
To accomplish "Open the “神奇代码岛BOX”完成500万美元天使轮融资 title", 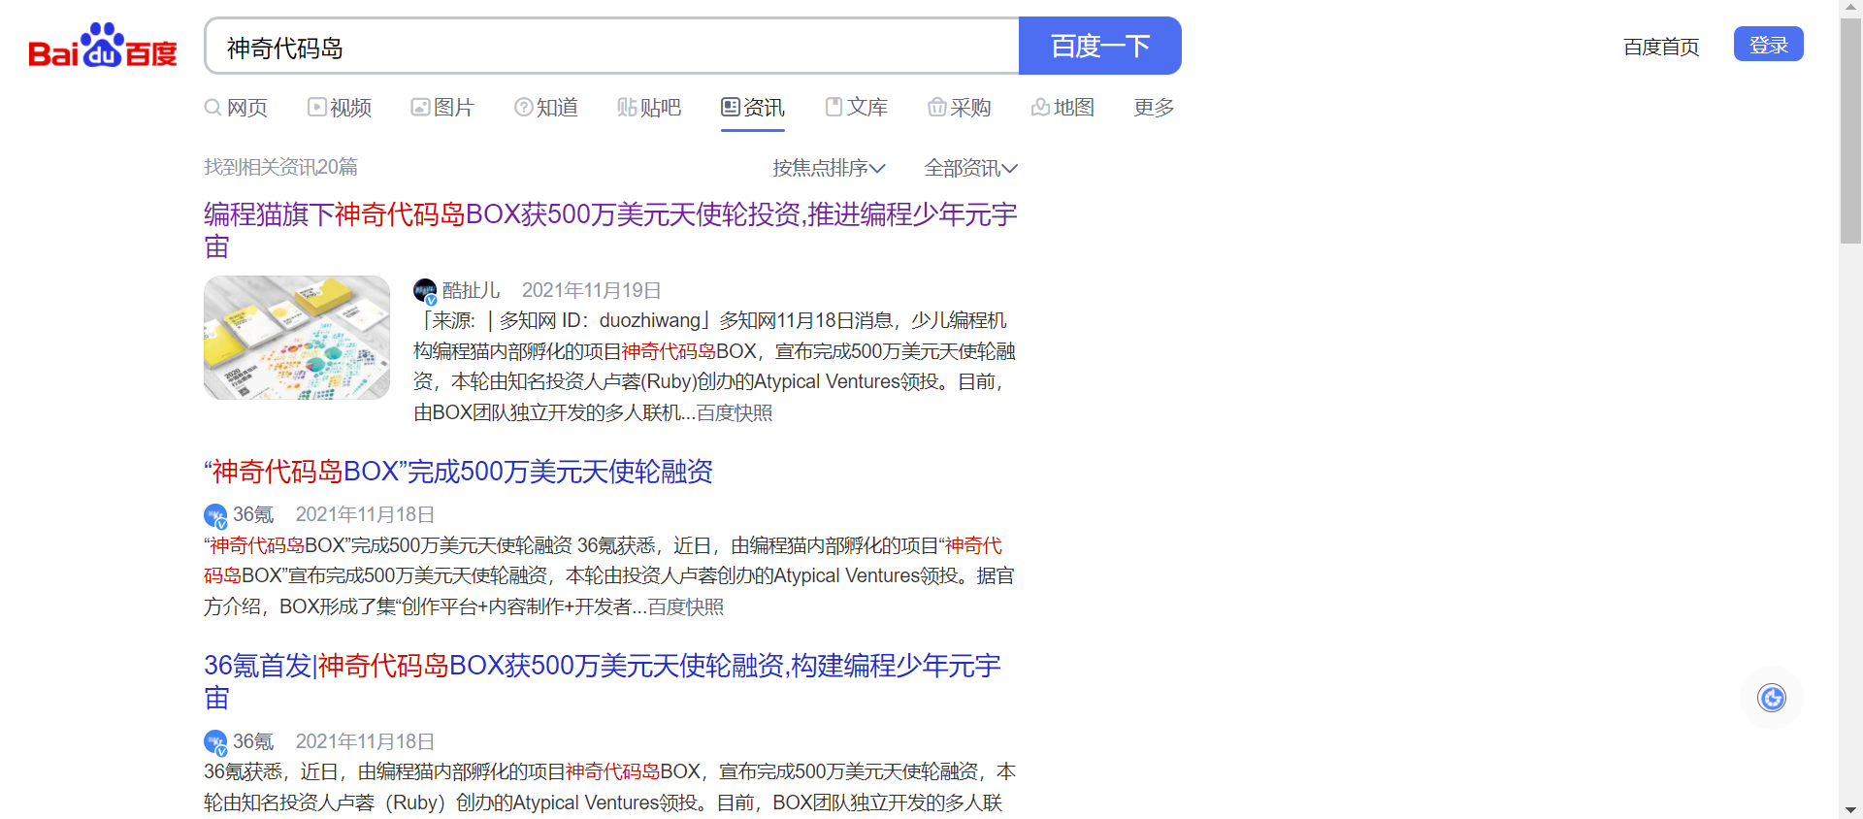I will point(458,472).
